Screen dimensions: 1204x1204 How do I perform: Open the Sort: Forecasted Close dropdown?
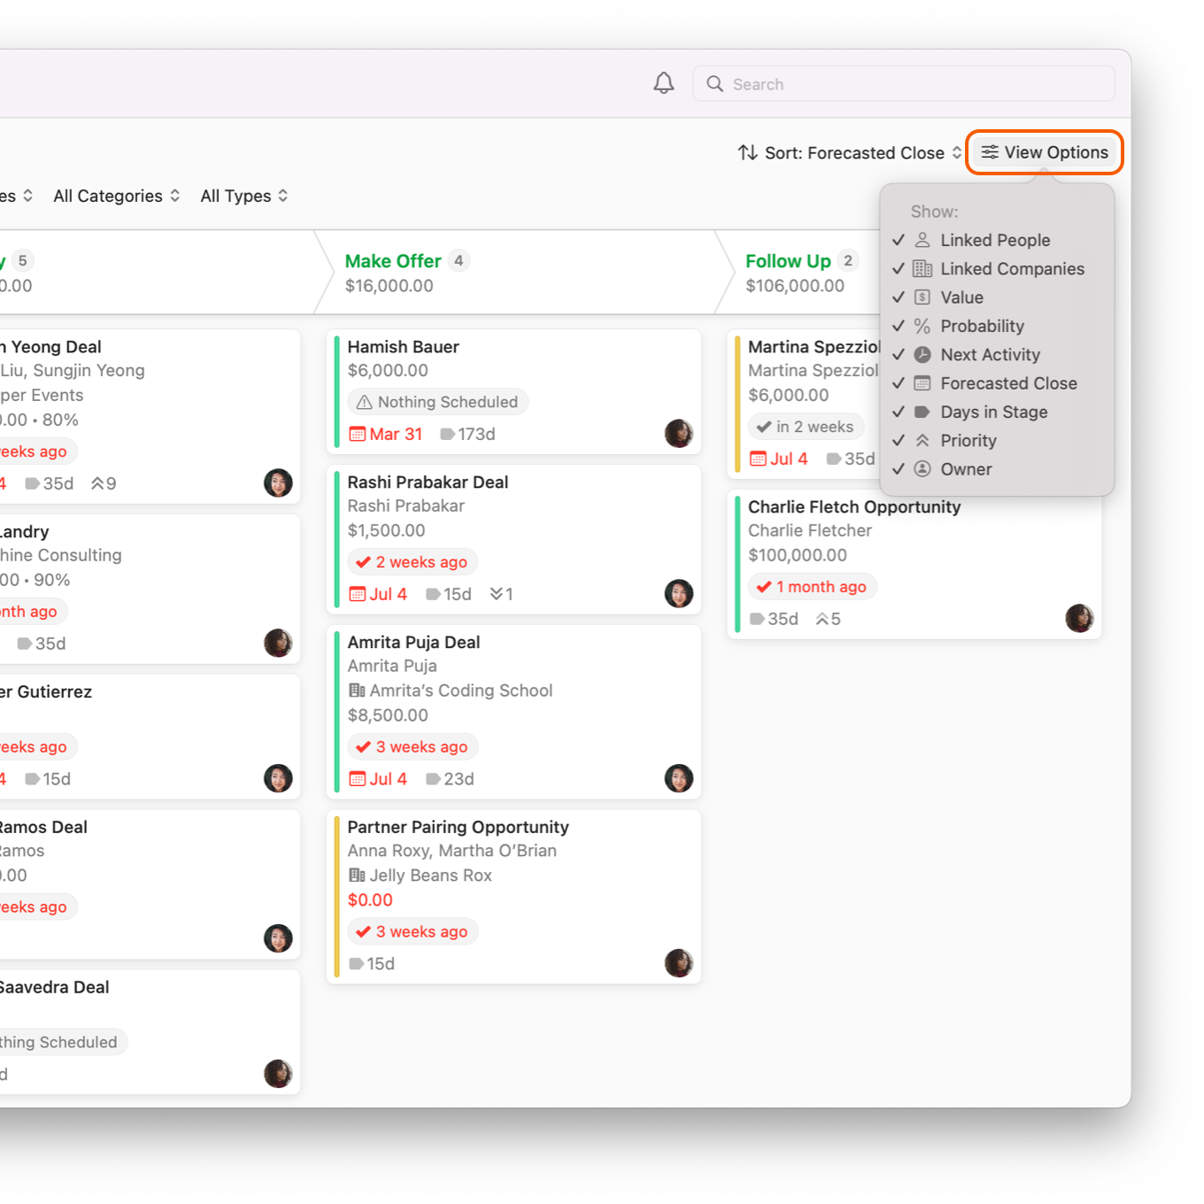pyautogui.click(x=849, y=153)
